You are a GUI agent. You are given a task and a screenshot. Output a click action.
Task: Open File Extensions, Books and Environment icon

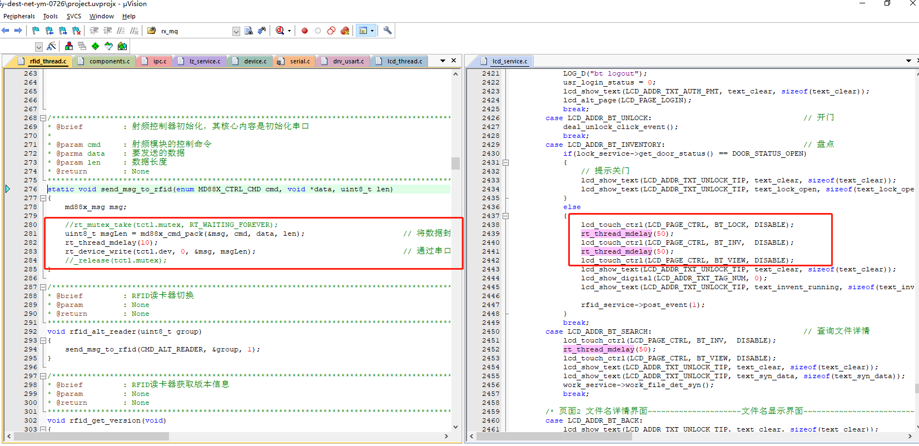click(69, 46)
